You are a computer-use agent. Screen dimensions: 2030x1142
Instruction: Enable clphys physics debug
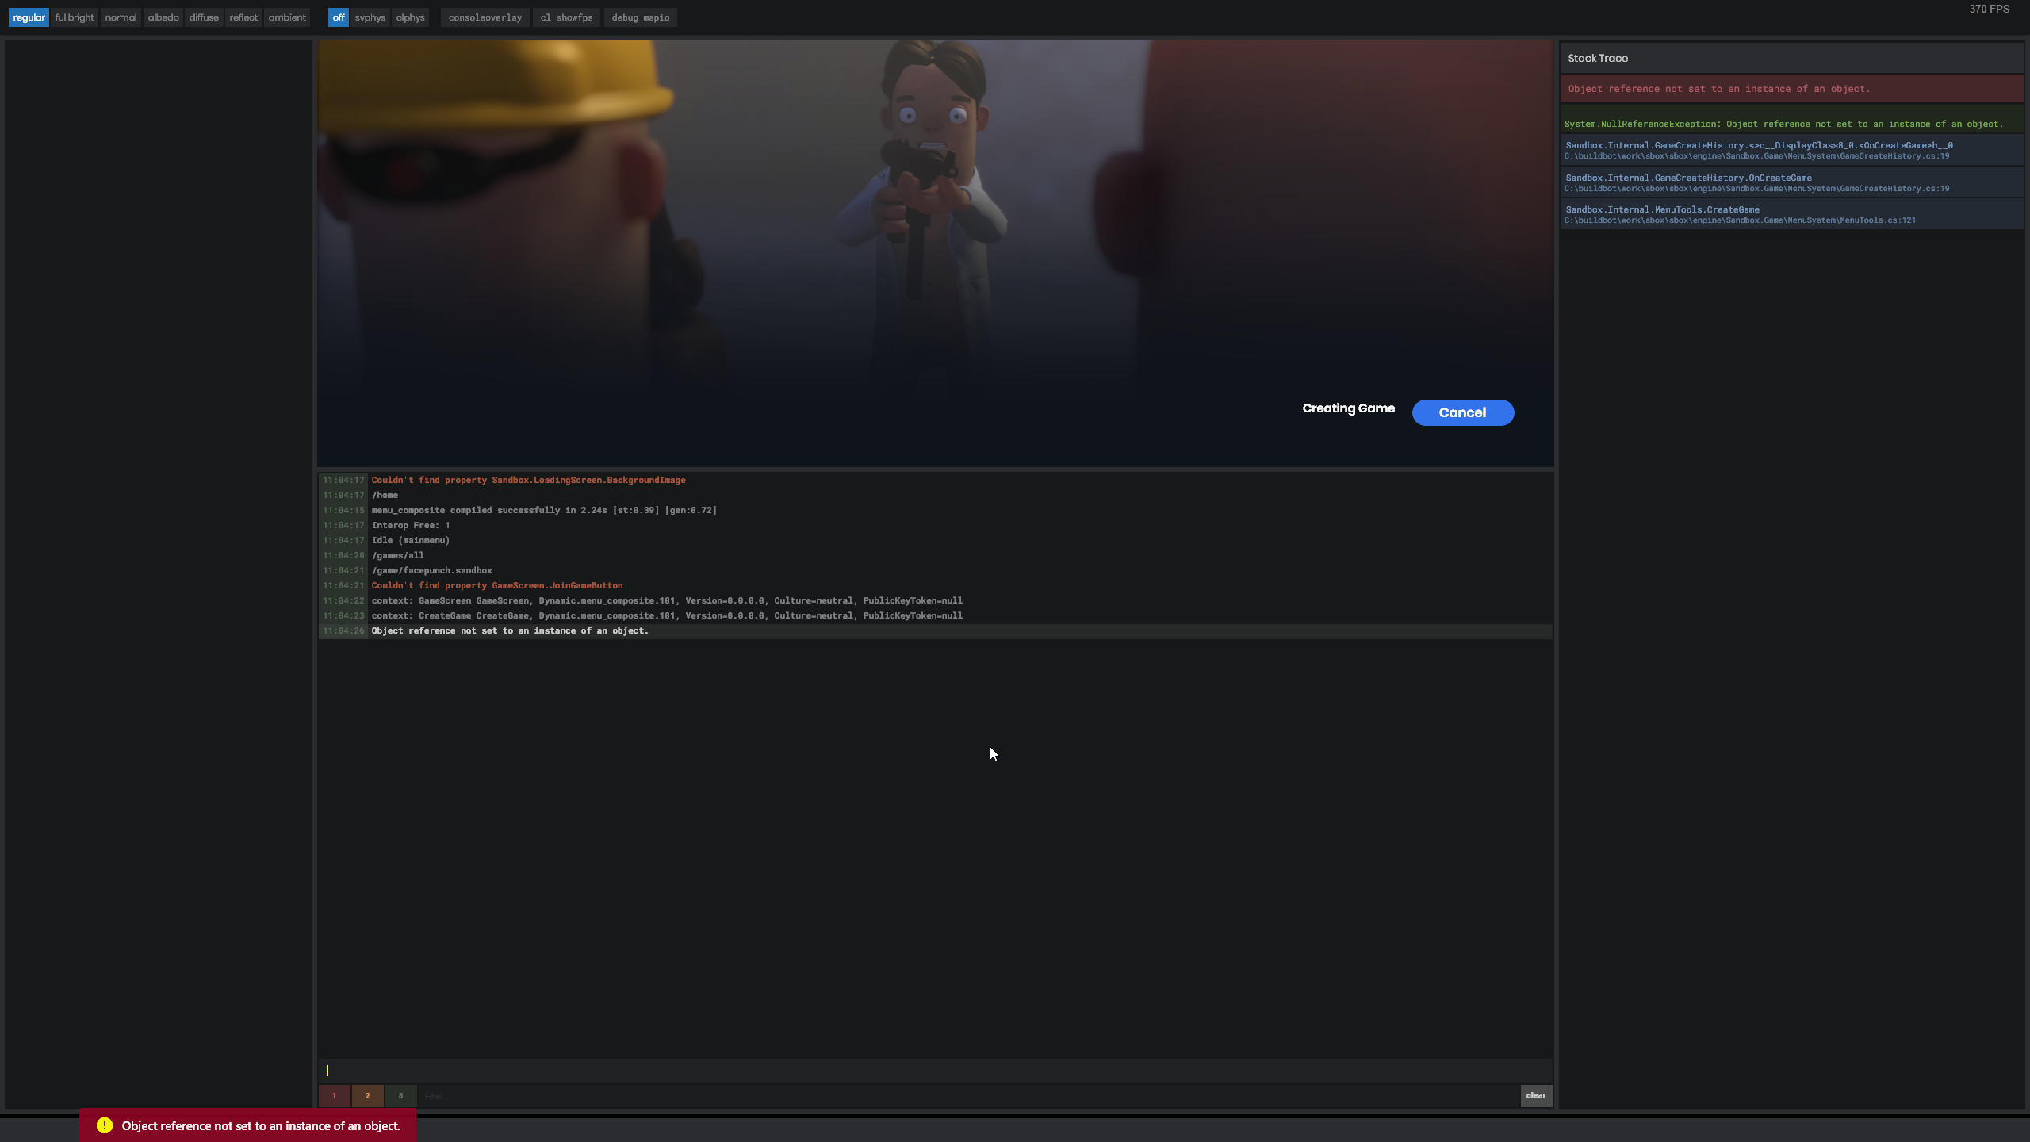(410, 17)
